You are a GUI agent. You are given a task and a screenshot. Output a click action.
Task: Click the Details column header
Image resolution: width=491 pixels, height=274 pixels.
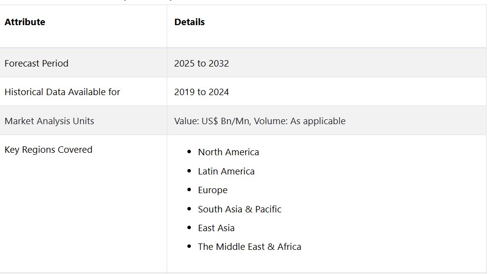[189, 22]
